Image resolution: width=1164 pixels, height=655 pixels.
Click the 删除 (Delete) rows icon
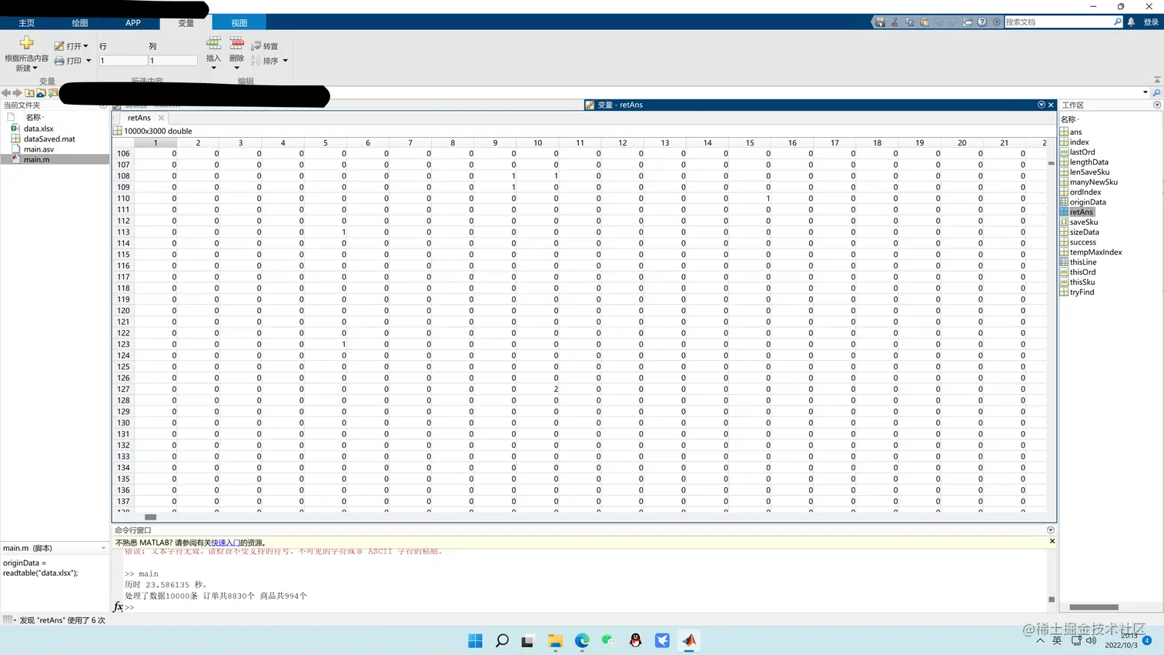click(236, 43)
